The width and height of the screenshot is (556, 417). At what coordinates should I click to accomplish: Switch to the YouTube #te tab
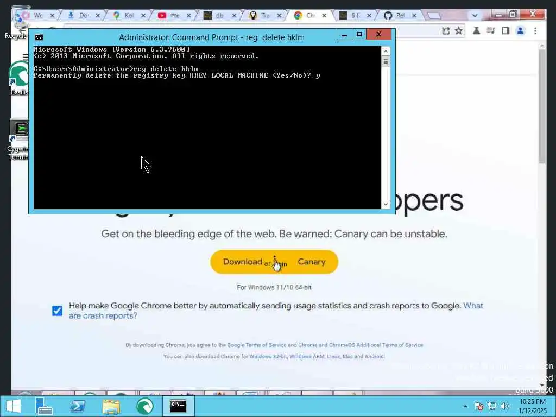[174, 16]
